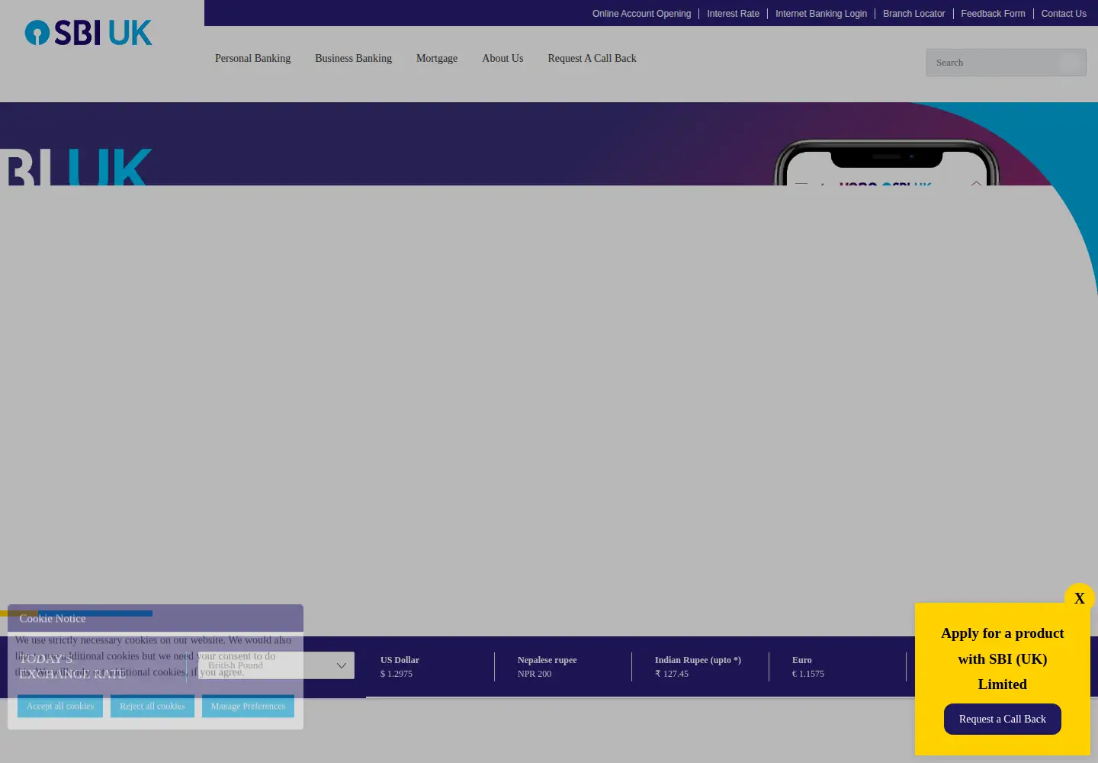Click the 'Apply for a product' popup text

pyautogui.click(x=1002, y=658)
